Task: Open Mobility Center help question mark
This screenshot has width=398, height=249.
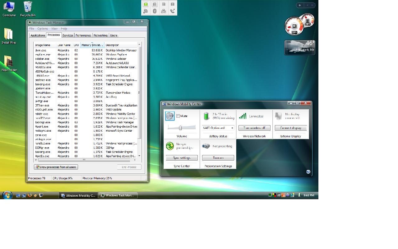Action: pyautogui.click(x=308, y=172)
